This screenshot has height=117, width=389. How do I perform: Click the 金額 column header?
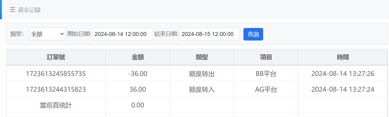(x=138, y=57)
